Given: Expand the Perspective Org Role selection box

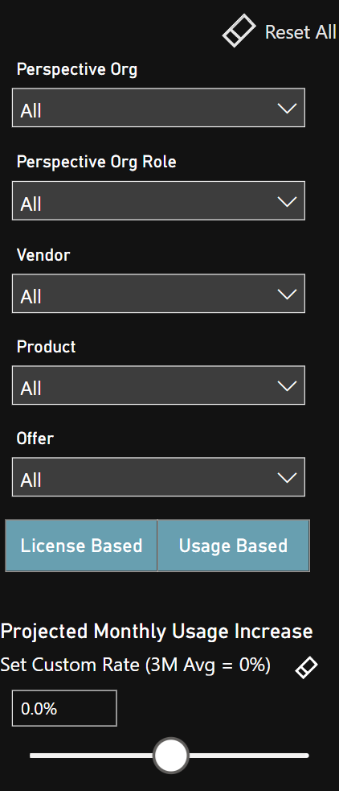Looking at the screenshot, I should coord(159,201).
